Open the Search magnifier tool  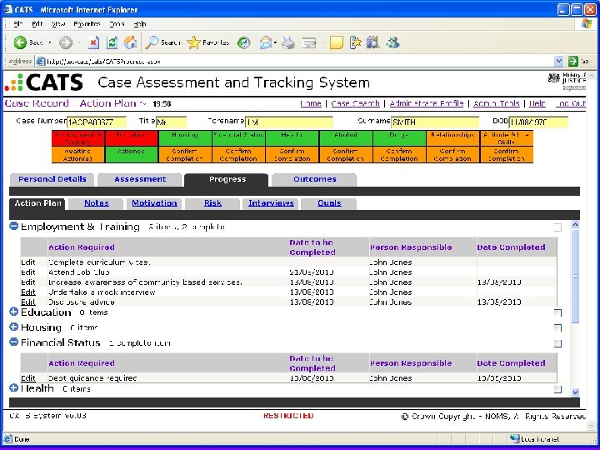coord(162,42)
